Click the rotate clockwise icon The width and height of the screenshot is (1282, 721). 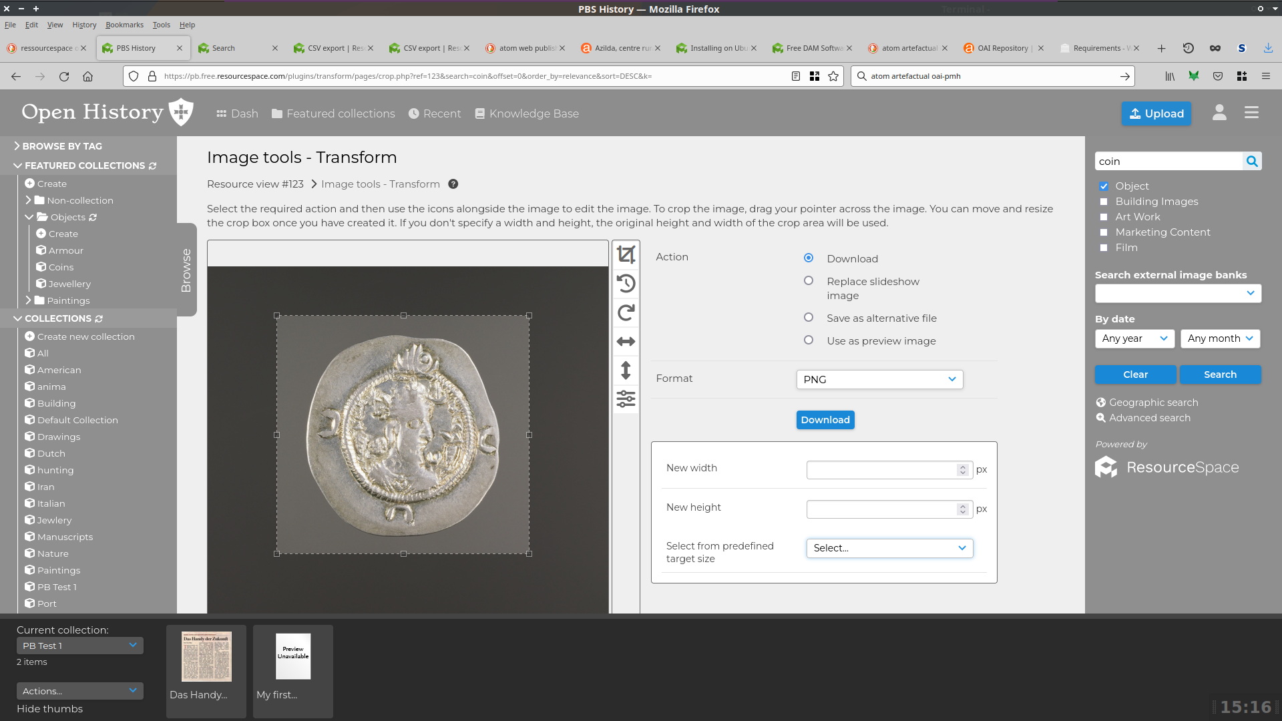[x=626, y=312]
